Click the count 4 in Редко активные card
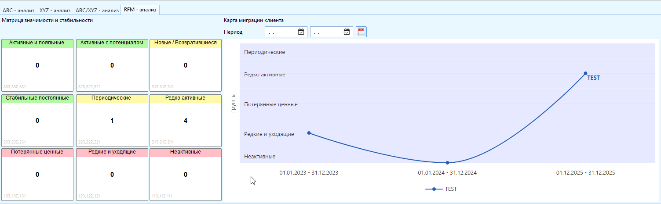Image resolution: width=661 pixels, height=204 pixels. [x=186, y=120]
